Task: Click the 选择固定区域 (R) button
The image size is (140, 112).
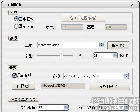Action: (83, 18)
